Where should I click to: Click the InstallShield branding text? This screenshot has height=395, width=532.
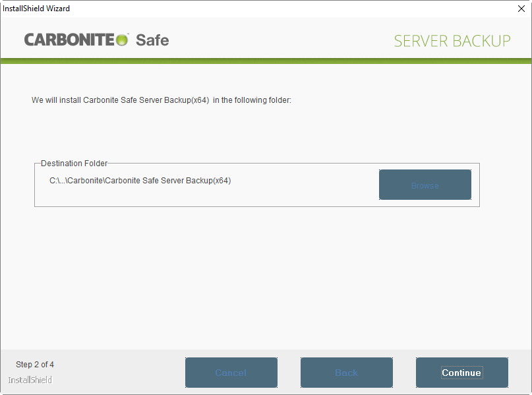pyautogui.click(x=30, y=380)
